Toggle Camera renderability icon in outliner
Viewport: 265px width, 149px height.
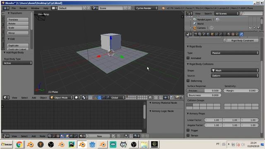pyautogui.click(x=258, y=28)
